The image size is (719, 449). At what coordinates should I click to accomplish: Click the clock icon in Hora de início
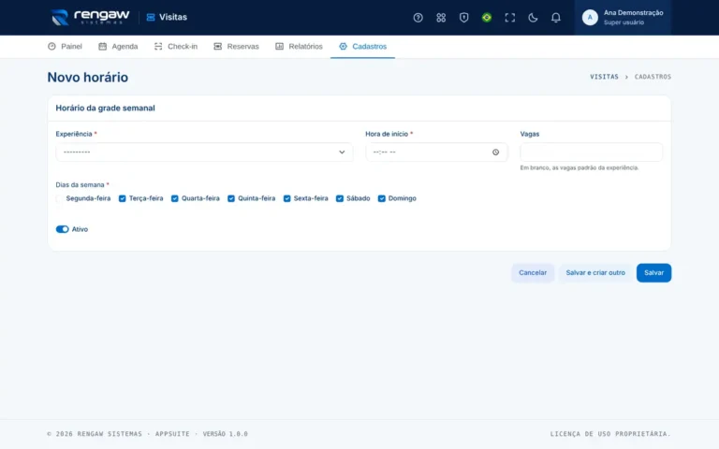click(x=495, y=152)
